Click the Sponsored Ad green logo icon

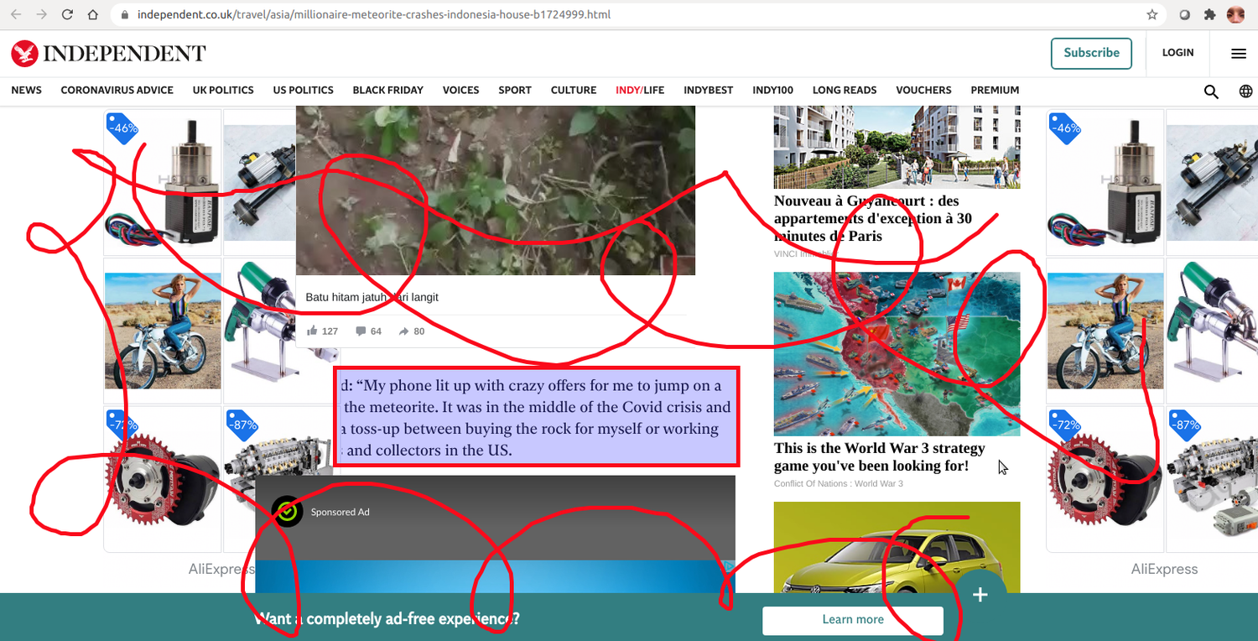tap(287, 512)
